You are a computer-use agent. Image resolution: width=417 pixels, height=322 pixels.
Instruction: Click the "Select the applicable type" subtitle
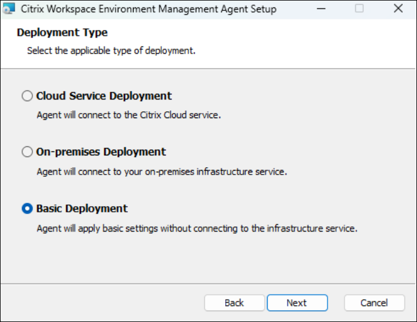[x=111, y=51]
